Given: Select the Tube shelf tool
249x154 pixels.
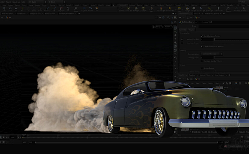Looking at the screenshot, I should click(4, 9).
